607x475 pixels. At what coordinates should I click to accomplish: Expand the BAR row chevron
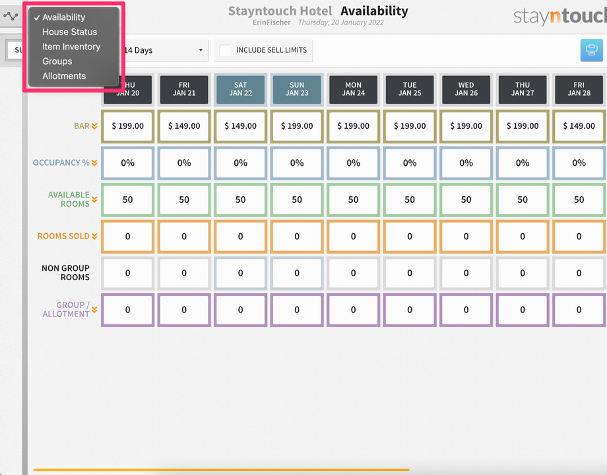pyautogui.click(x=94, y=126)
